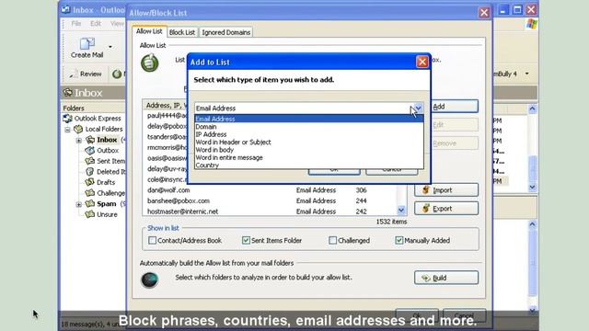
Task: Switch to the Block List tab
Action: click(182, 32)
